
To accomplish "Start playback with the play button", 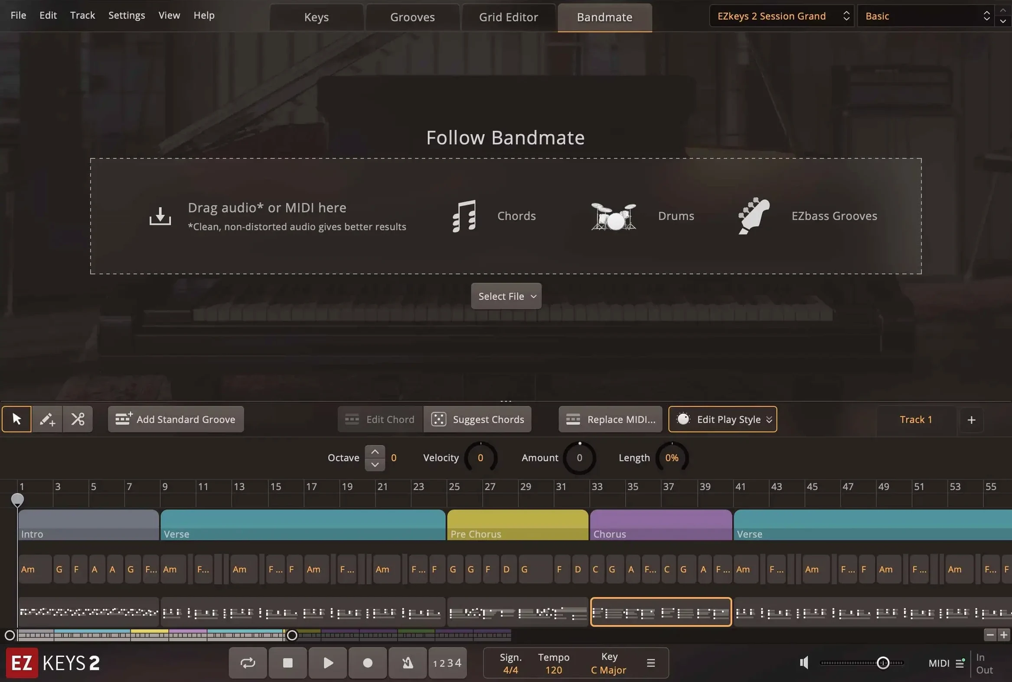I will (328, 663).
